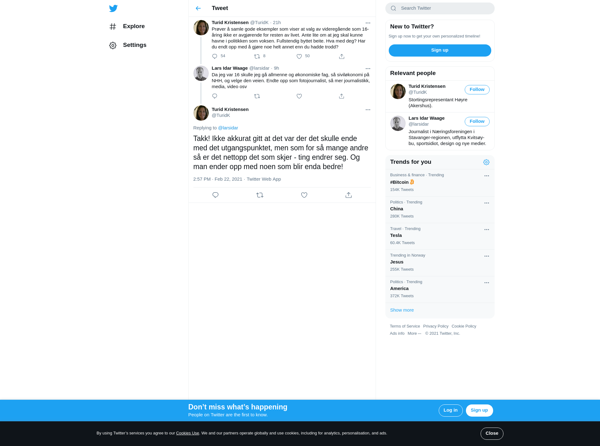This screenshot has height=446, width=600.
Task: Retweet the main reply tweet
Action: 260,195
